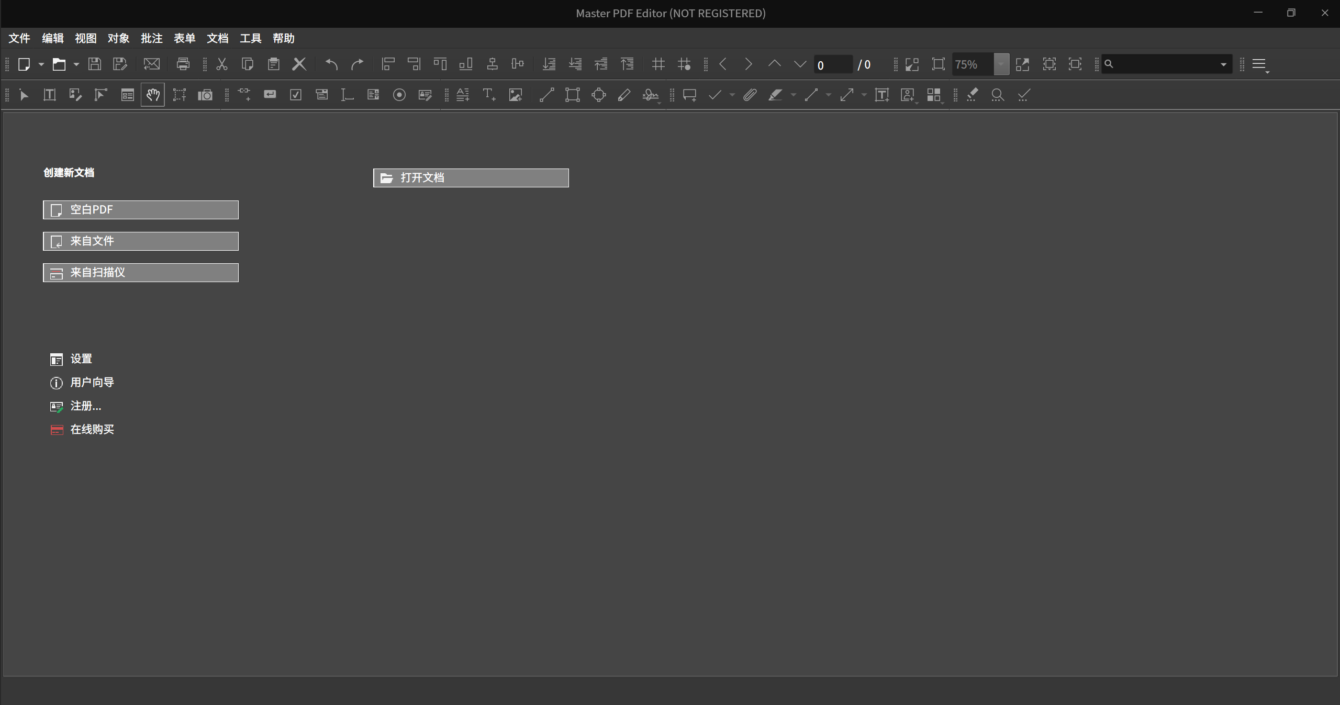Click the magnifier search tool icon

[998, 95]
